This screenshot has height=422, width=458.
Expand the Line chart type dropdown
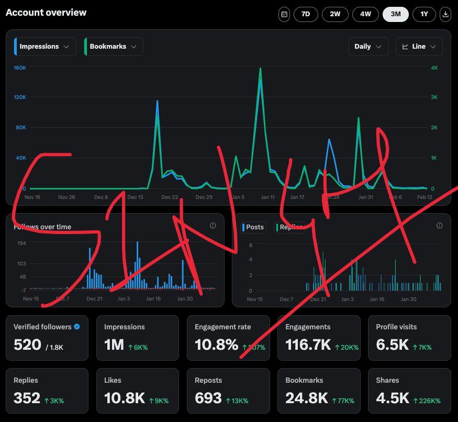point(419,47)
